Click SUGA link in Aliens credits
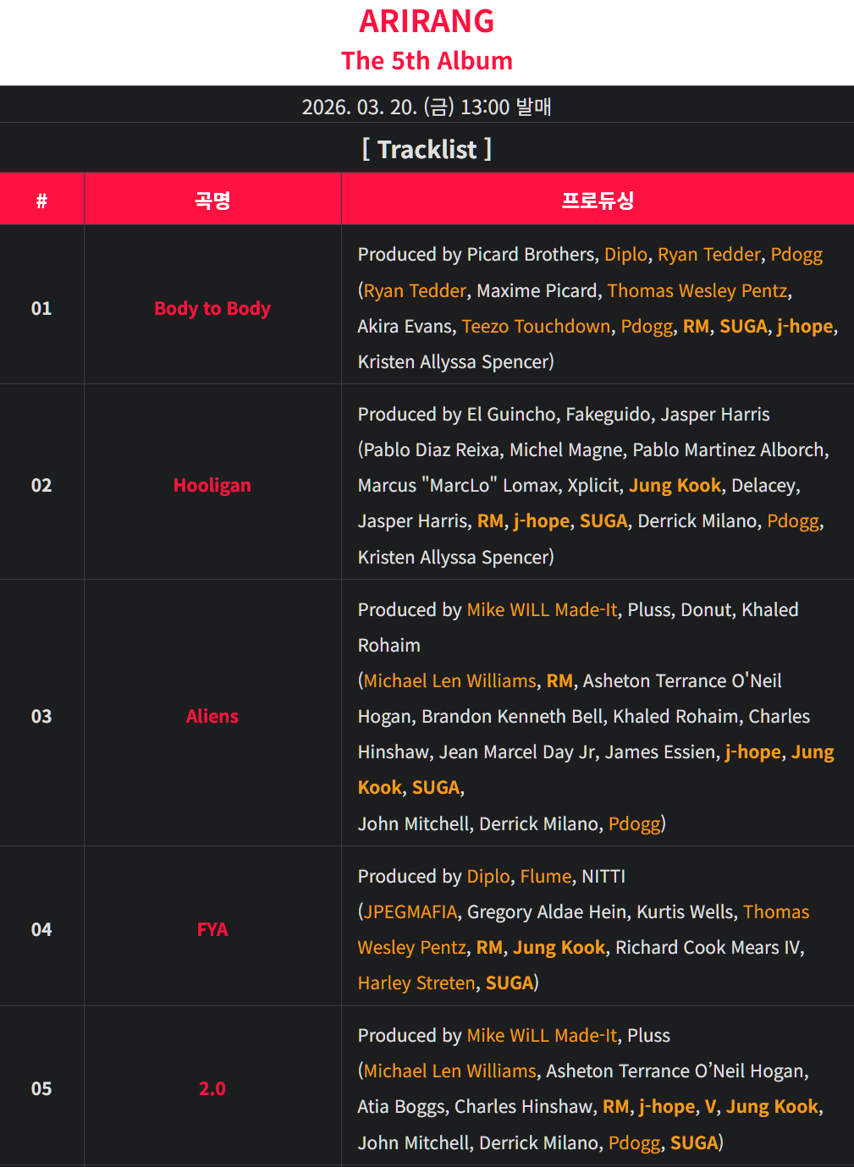 click(x=436, y=787)
